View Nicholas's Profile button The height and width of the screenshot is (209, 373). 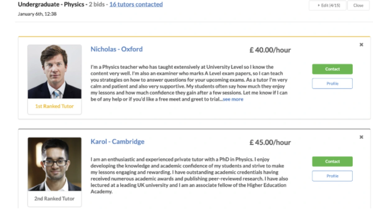click(332, 83)
